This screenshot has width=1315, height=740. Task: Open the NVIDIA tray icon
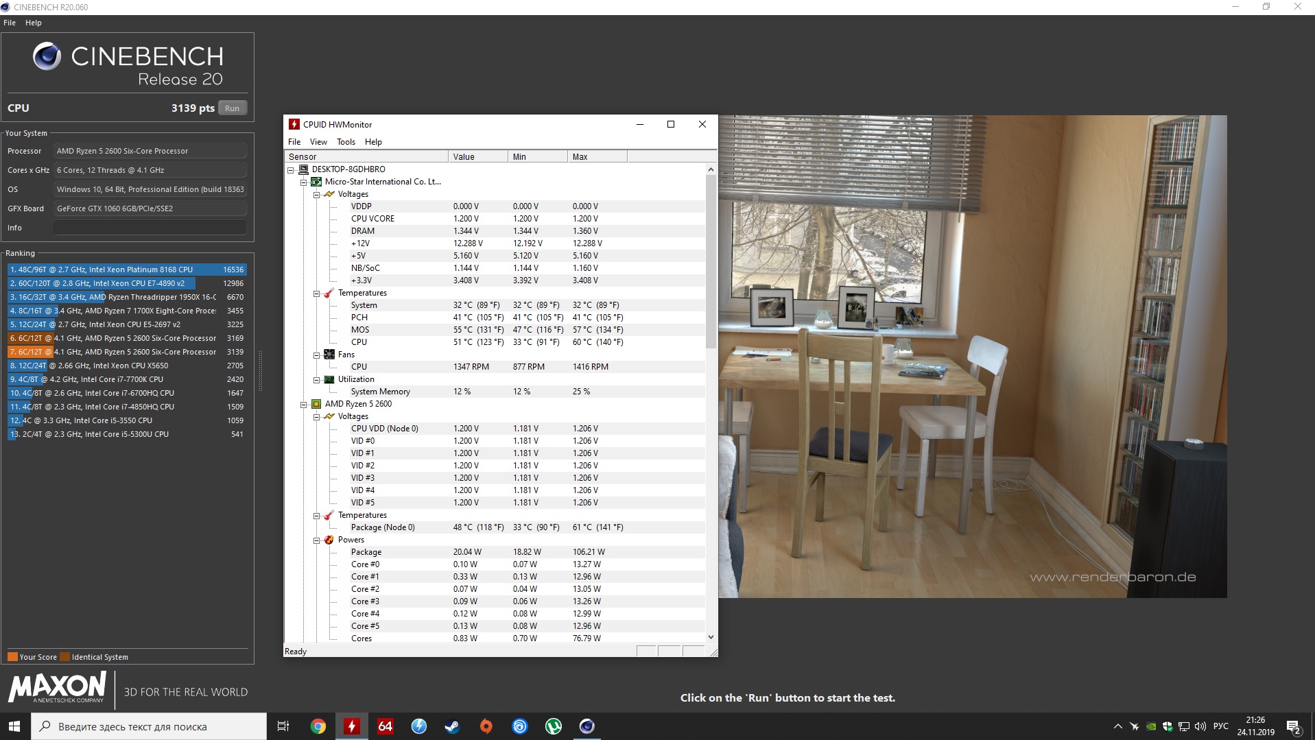[x=1151, y=726]
